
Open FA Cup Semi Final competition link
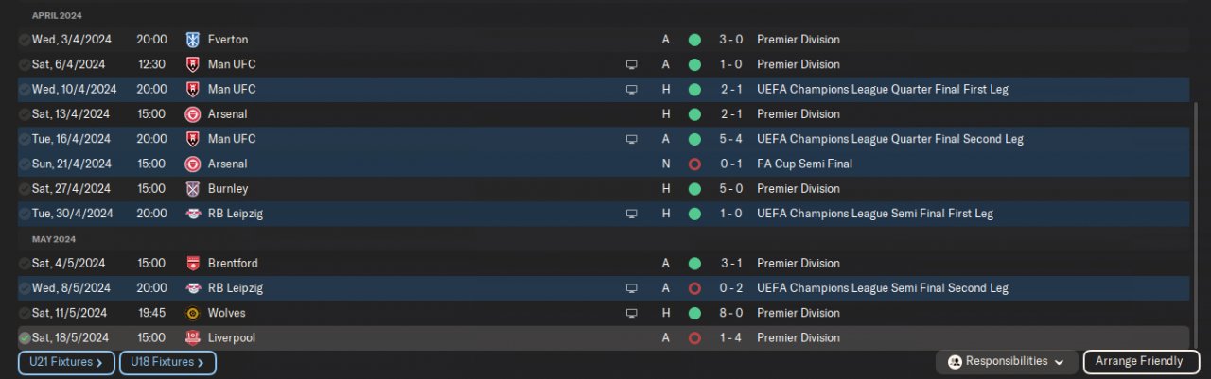[x=804, y=164]
